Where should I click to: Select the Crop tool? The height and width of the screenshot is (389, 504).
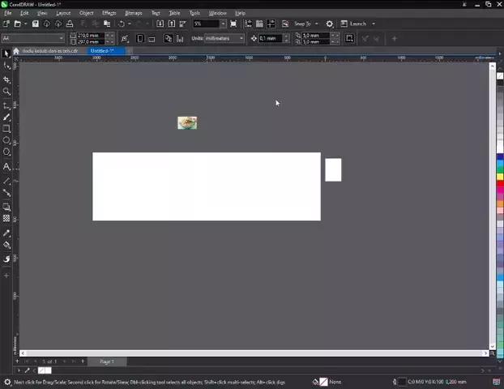[x=6, y=79]
